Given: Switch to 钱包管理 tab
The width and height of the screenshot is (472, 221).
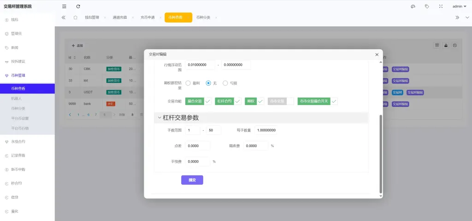Looking at the screenshot, I should [x=92, y=17].
